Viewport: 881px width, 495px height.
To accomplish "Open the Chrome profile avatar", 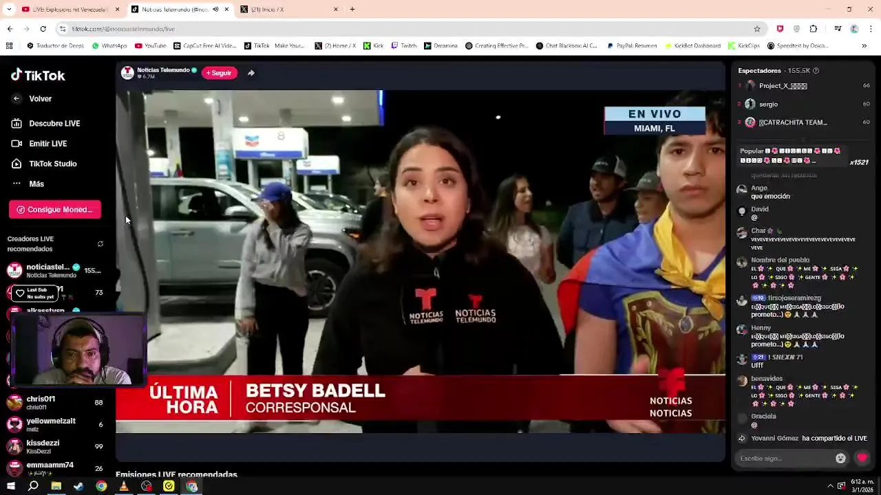I will click(x=854, y=29).
